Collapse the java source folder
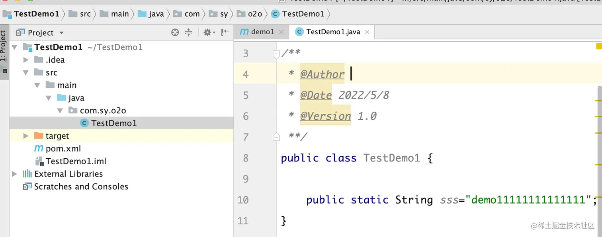 click(x=49, y=98)
